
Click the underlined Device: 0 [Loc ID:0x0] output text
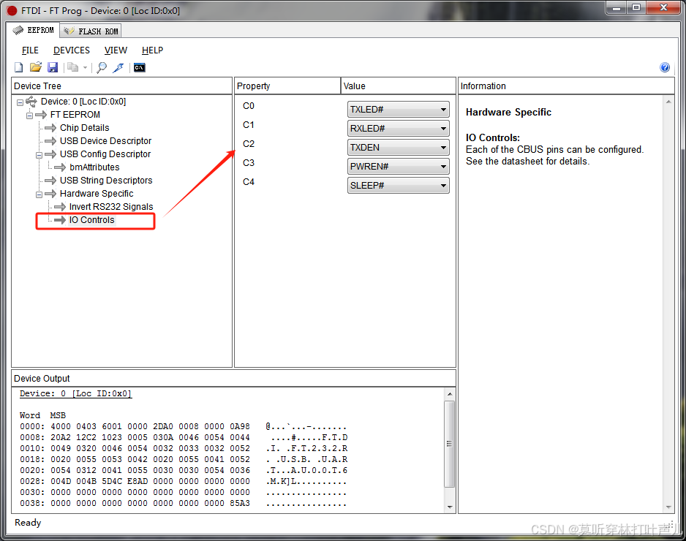point(75,393)
